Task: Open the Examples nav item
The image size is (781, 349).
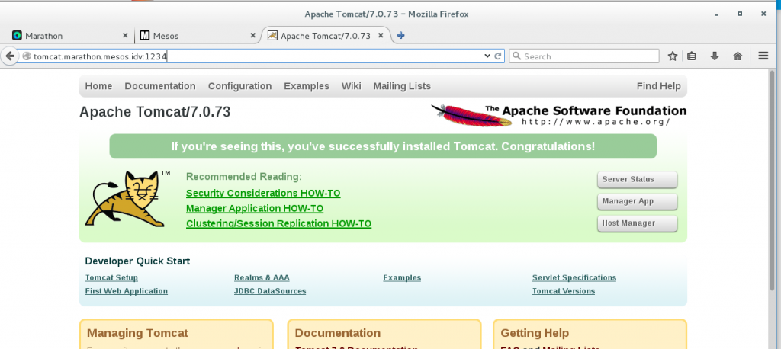Action: [x=307, y=86]
